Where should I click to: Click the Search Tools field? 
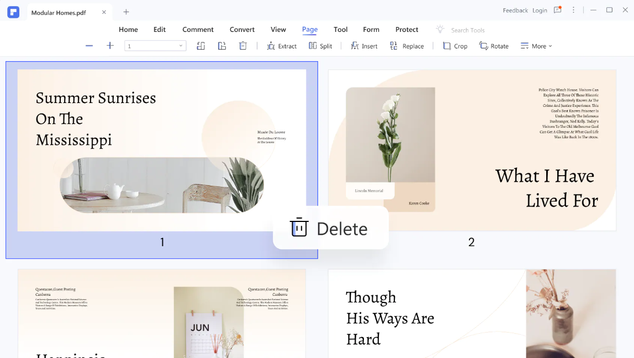[467, 30]
